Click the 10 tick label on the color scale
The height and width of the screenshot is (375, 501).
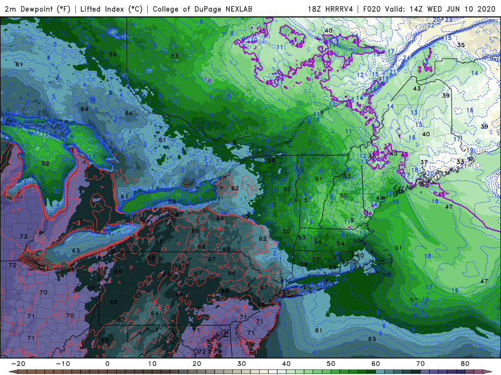click(x=152, y=364)
